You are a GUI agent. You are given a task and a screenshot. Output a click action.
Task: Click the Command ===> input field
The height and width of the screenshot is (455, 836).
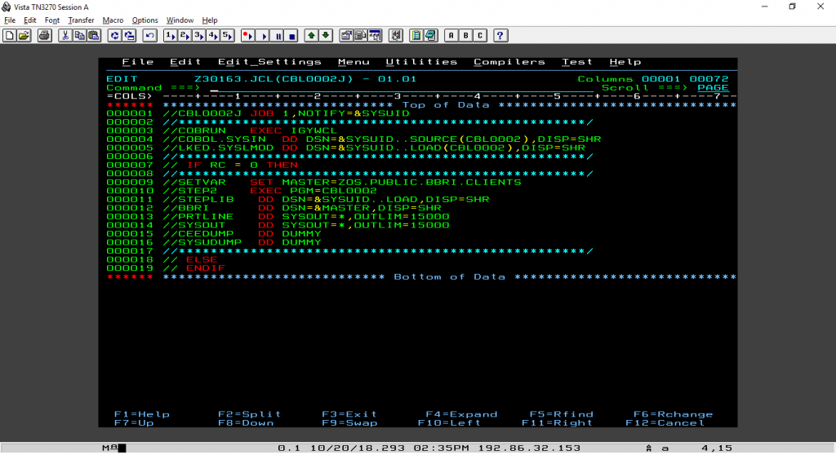[401, 88]
